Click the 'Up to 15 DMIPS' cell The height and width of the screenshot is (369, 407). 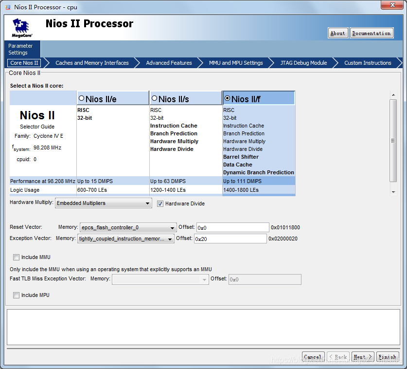tap(113, 181)
